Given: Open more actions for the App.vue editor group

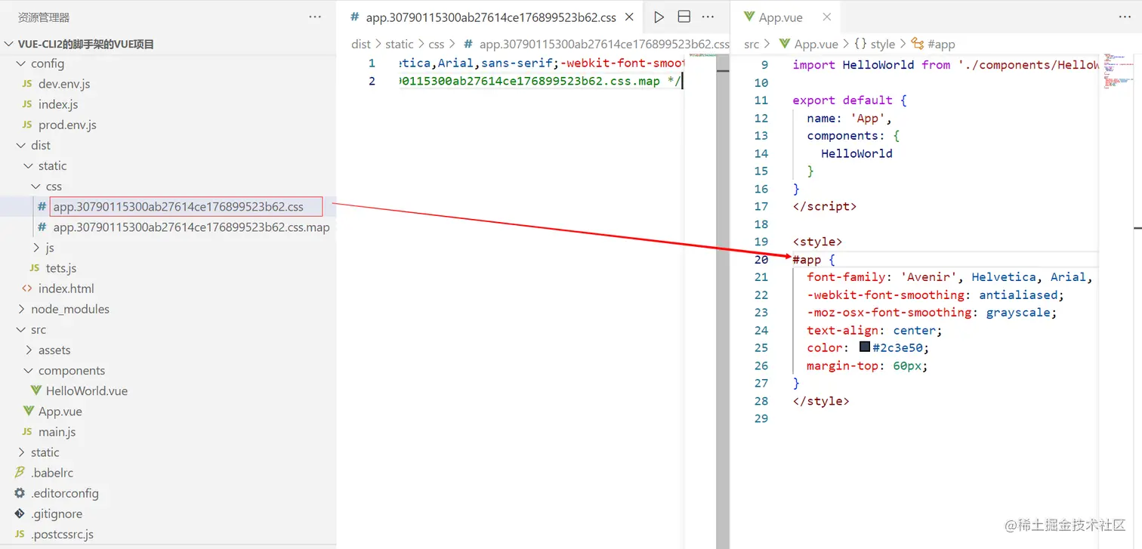Looking at the screenshot, I should click(x=1125, y=17).
